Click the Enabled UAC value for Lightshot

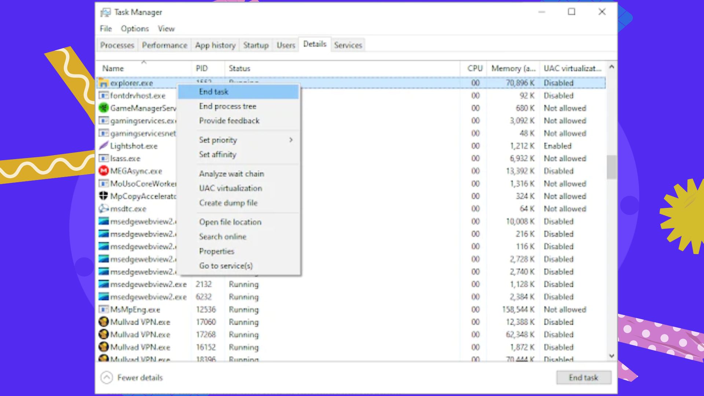[x=557, y=146]
